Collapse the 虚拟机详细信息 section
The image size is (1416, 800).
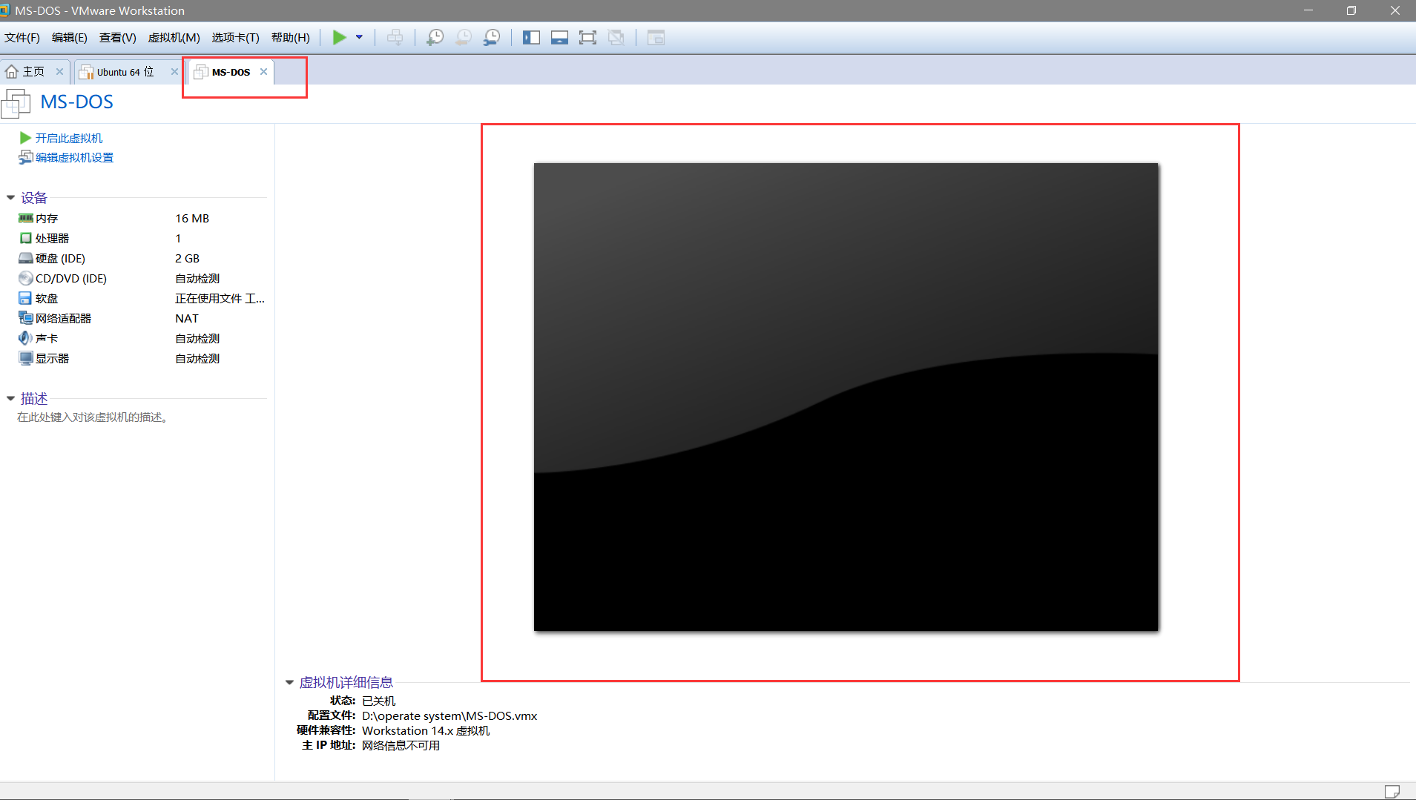[x=290, y=682]
